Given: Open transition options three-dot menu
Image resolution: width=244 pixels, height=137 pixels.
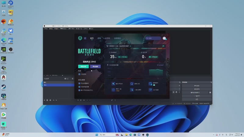Looking at the screenshot, I should [x=179, y=92].
